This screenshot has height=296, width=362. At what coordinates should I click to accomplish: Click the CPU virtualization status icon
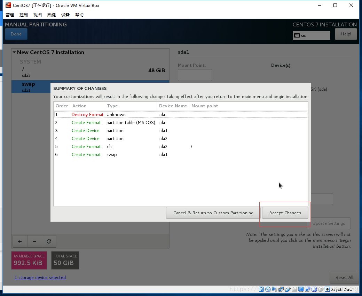(314, 289)
